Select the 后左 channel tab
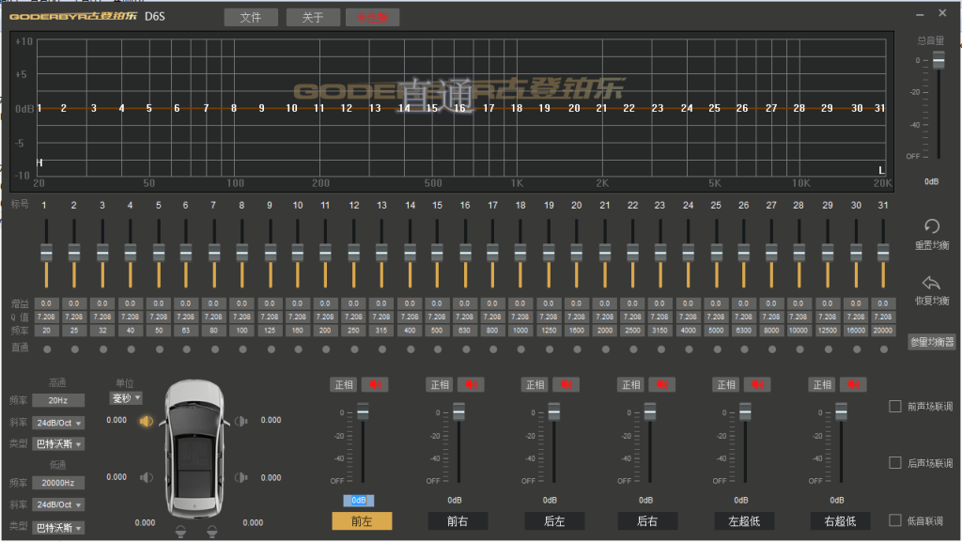962x542 pixels. pyautogui.click(x=554, y=521)
